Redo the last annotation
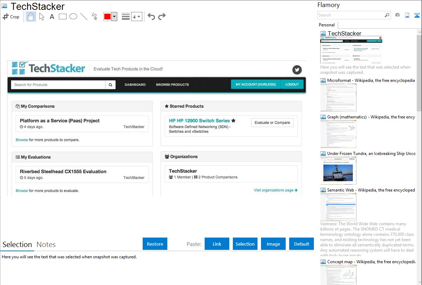The height and width of the screenshot is (285, 422). (x=162, y=17)
